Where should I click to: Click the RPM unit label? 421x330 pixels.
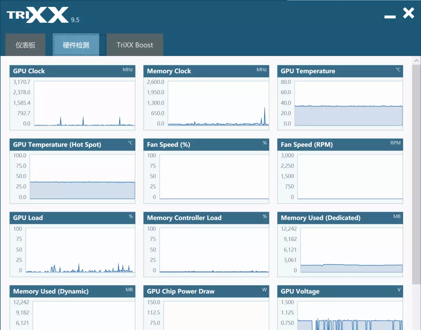coord(396,143)
